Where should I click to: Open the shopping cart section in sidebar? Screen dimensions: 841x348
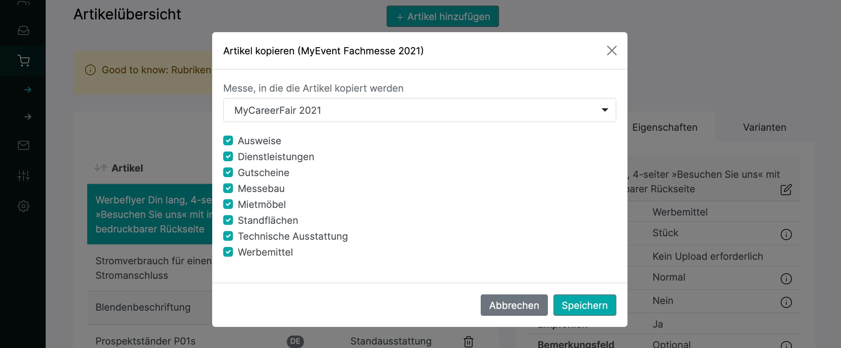click(x=23, y=61)
